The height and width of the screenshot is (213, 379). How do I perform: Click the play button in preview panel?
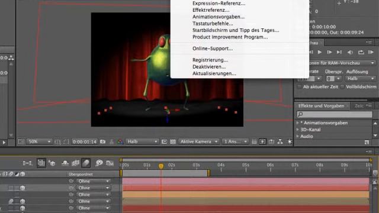(x=320, y=52)
